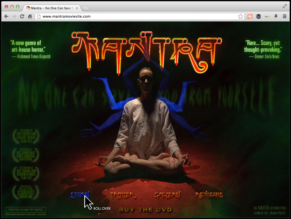Click the browser forward arrow
The image size is (291, 219).
click(x=14, y=17)
